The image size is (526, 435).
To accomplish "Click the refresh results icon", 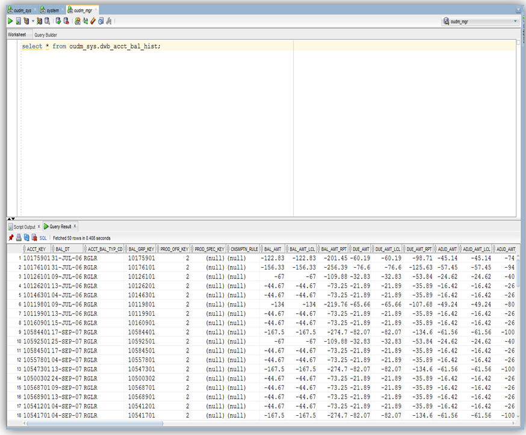I will (x=26, y=238).
